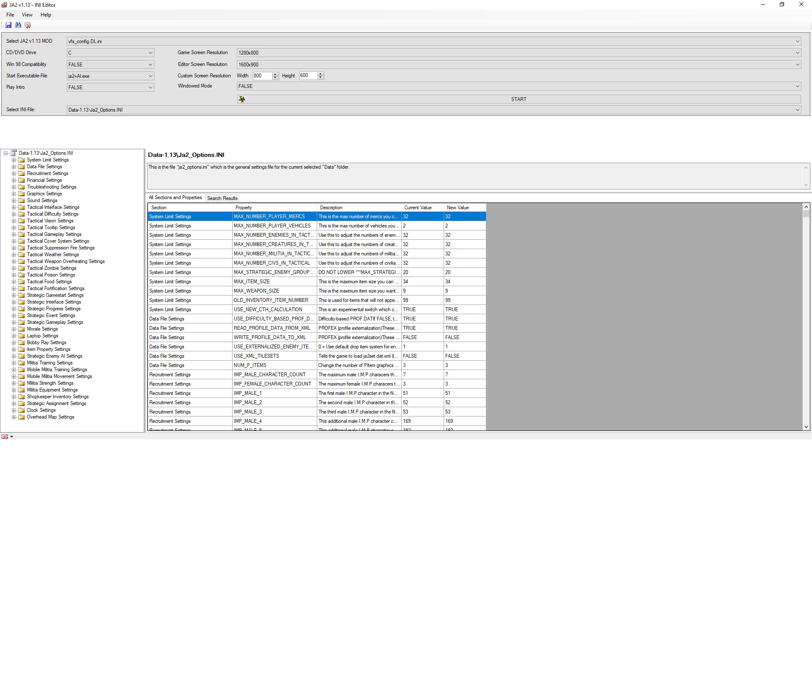The width and height of the screenshot is (812, 682).
Task: Click the Laptop Settings folder icon
Action: 22,336
